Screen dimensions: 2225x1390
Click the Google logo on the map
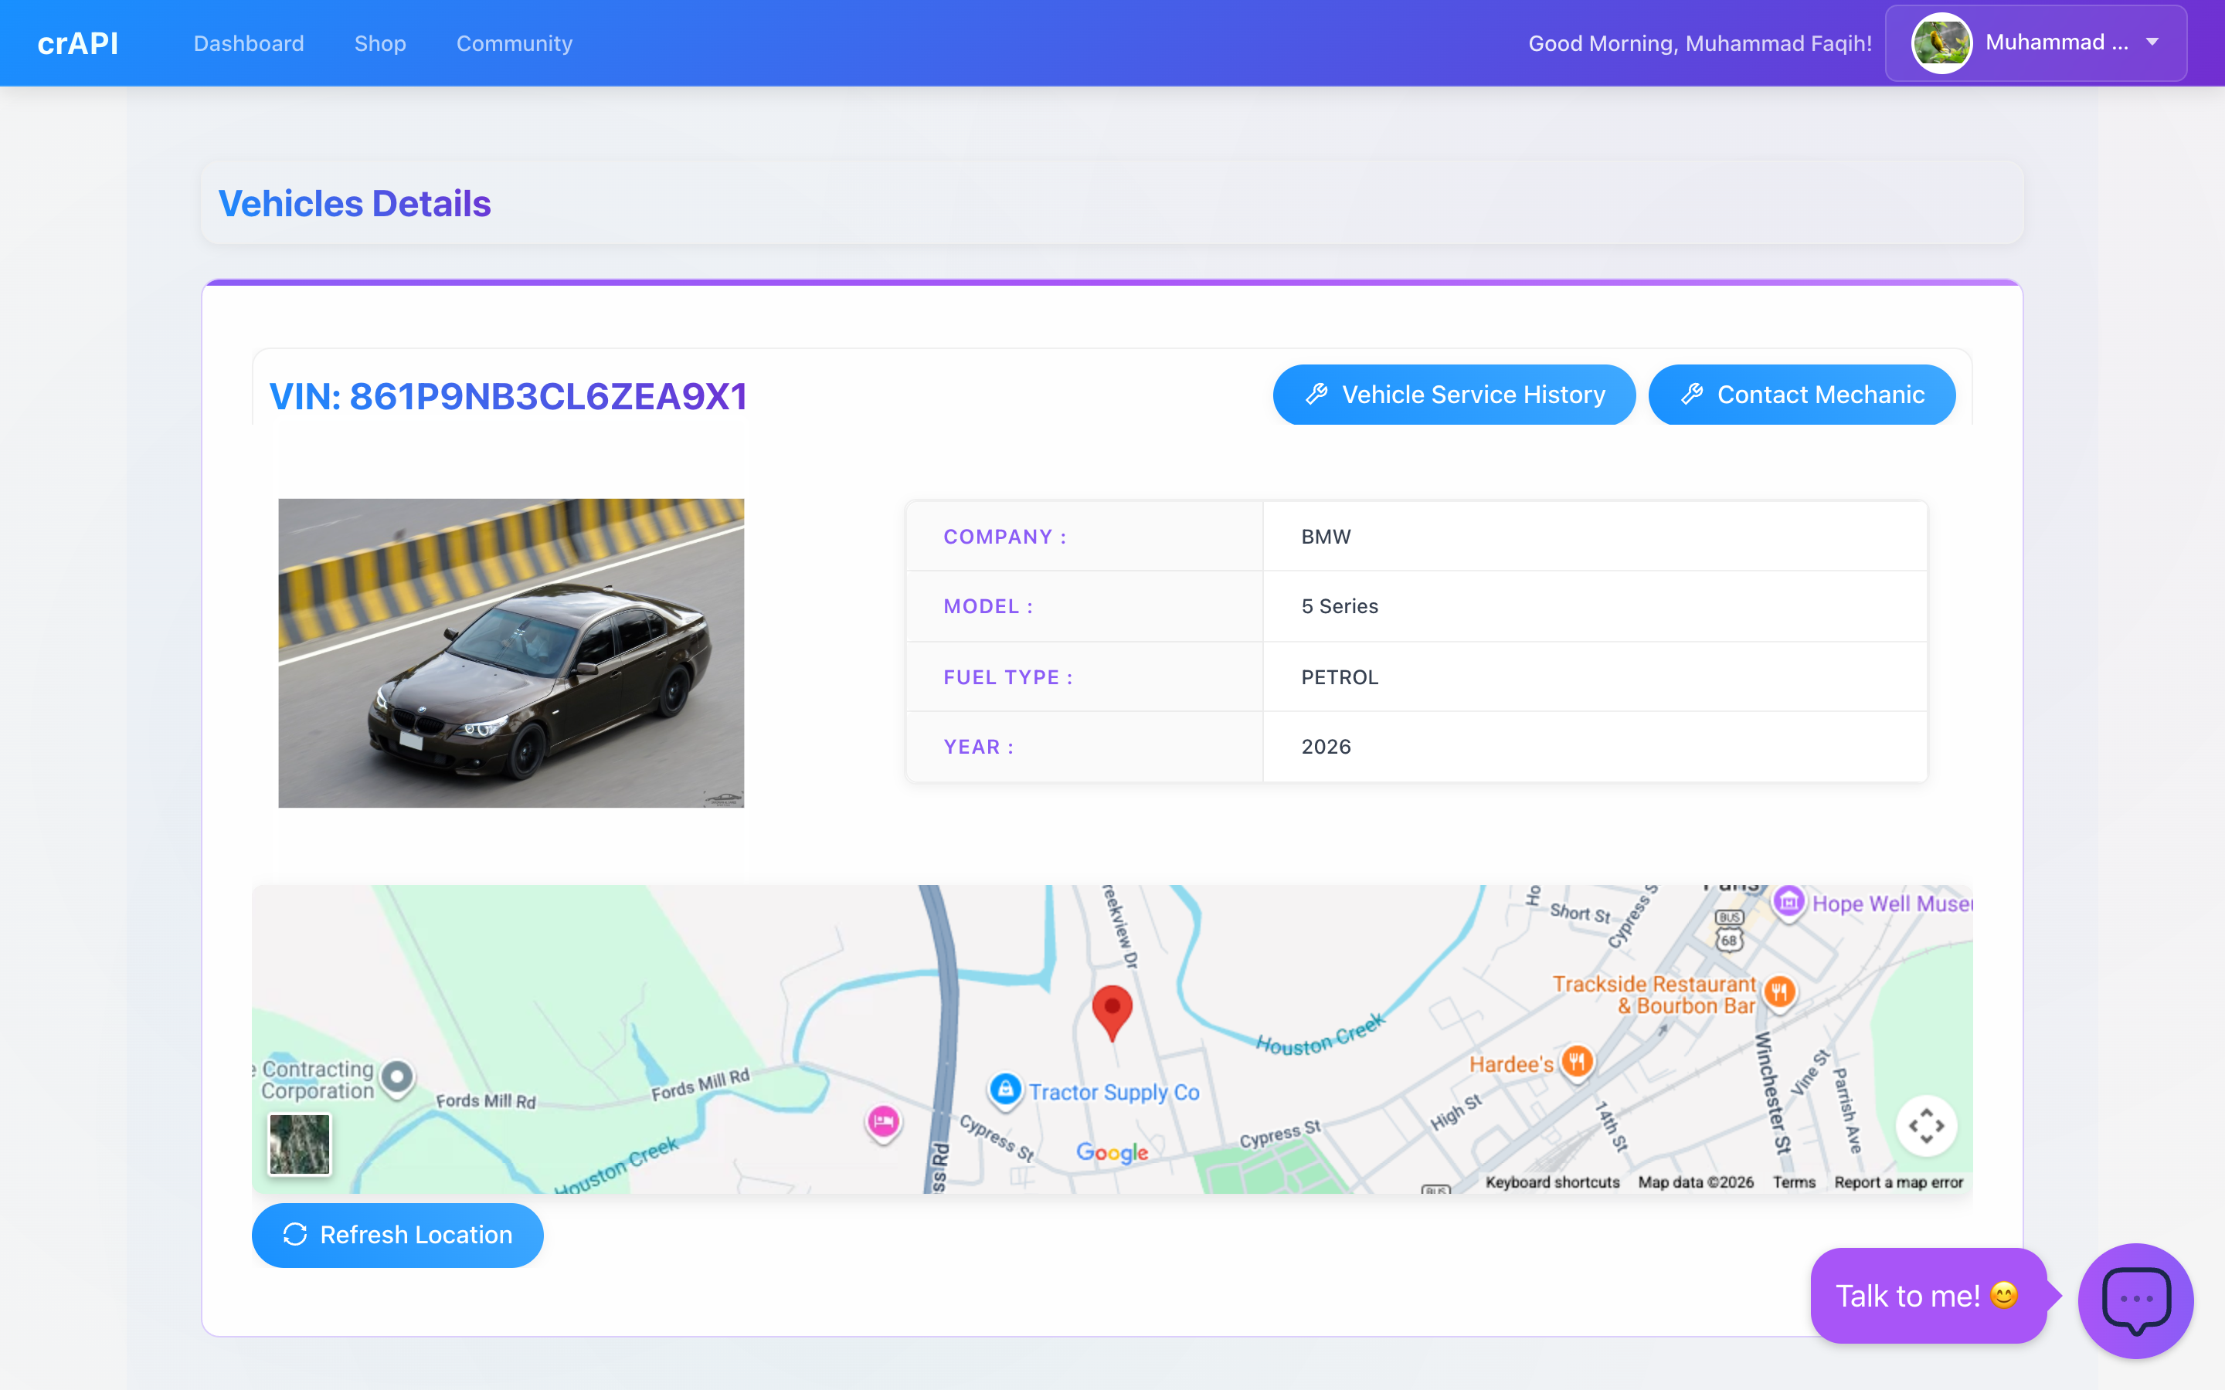coord(1112,1153)
